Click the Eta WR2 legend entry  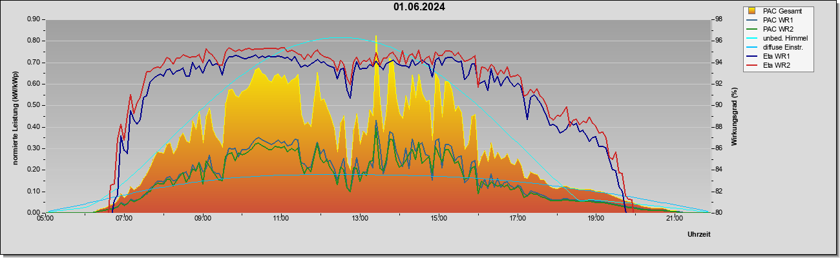tap(770, 66)
